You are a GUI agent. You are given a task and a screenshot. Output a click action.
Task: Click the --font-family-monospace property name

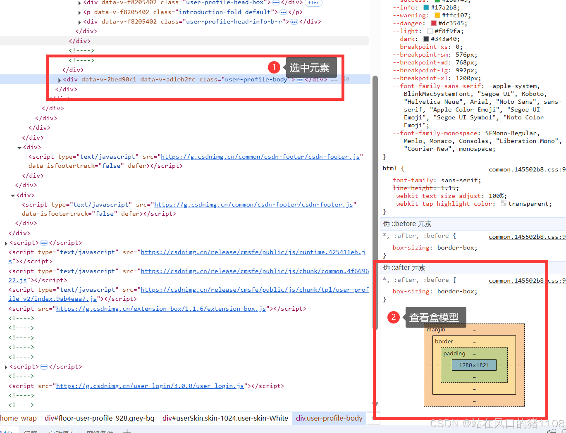tap(435, 133)
